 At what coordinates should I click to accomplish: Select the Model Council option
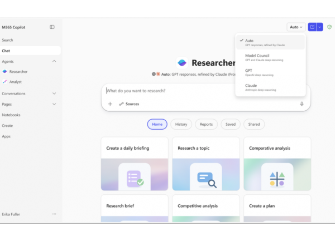click(270, 57)
